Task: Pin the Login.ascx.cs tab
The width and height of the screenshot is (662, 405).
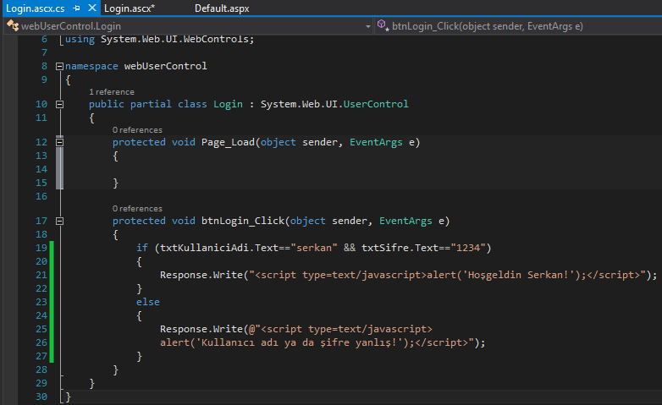Action: [x=76, y=8]
